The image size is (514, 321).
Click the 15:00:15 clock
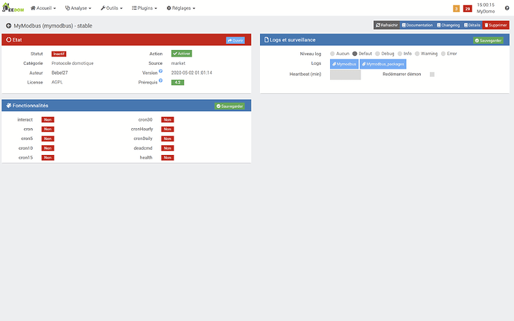486,5
